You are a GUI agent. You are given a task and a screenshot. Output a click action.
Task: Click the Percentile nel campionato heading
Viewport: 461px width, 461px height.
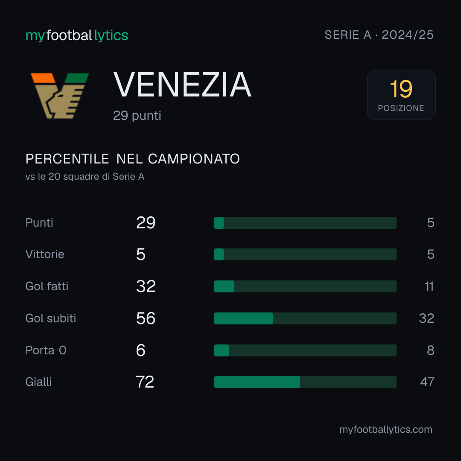pos(133,159)
